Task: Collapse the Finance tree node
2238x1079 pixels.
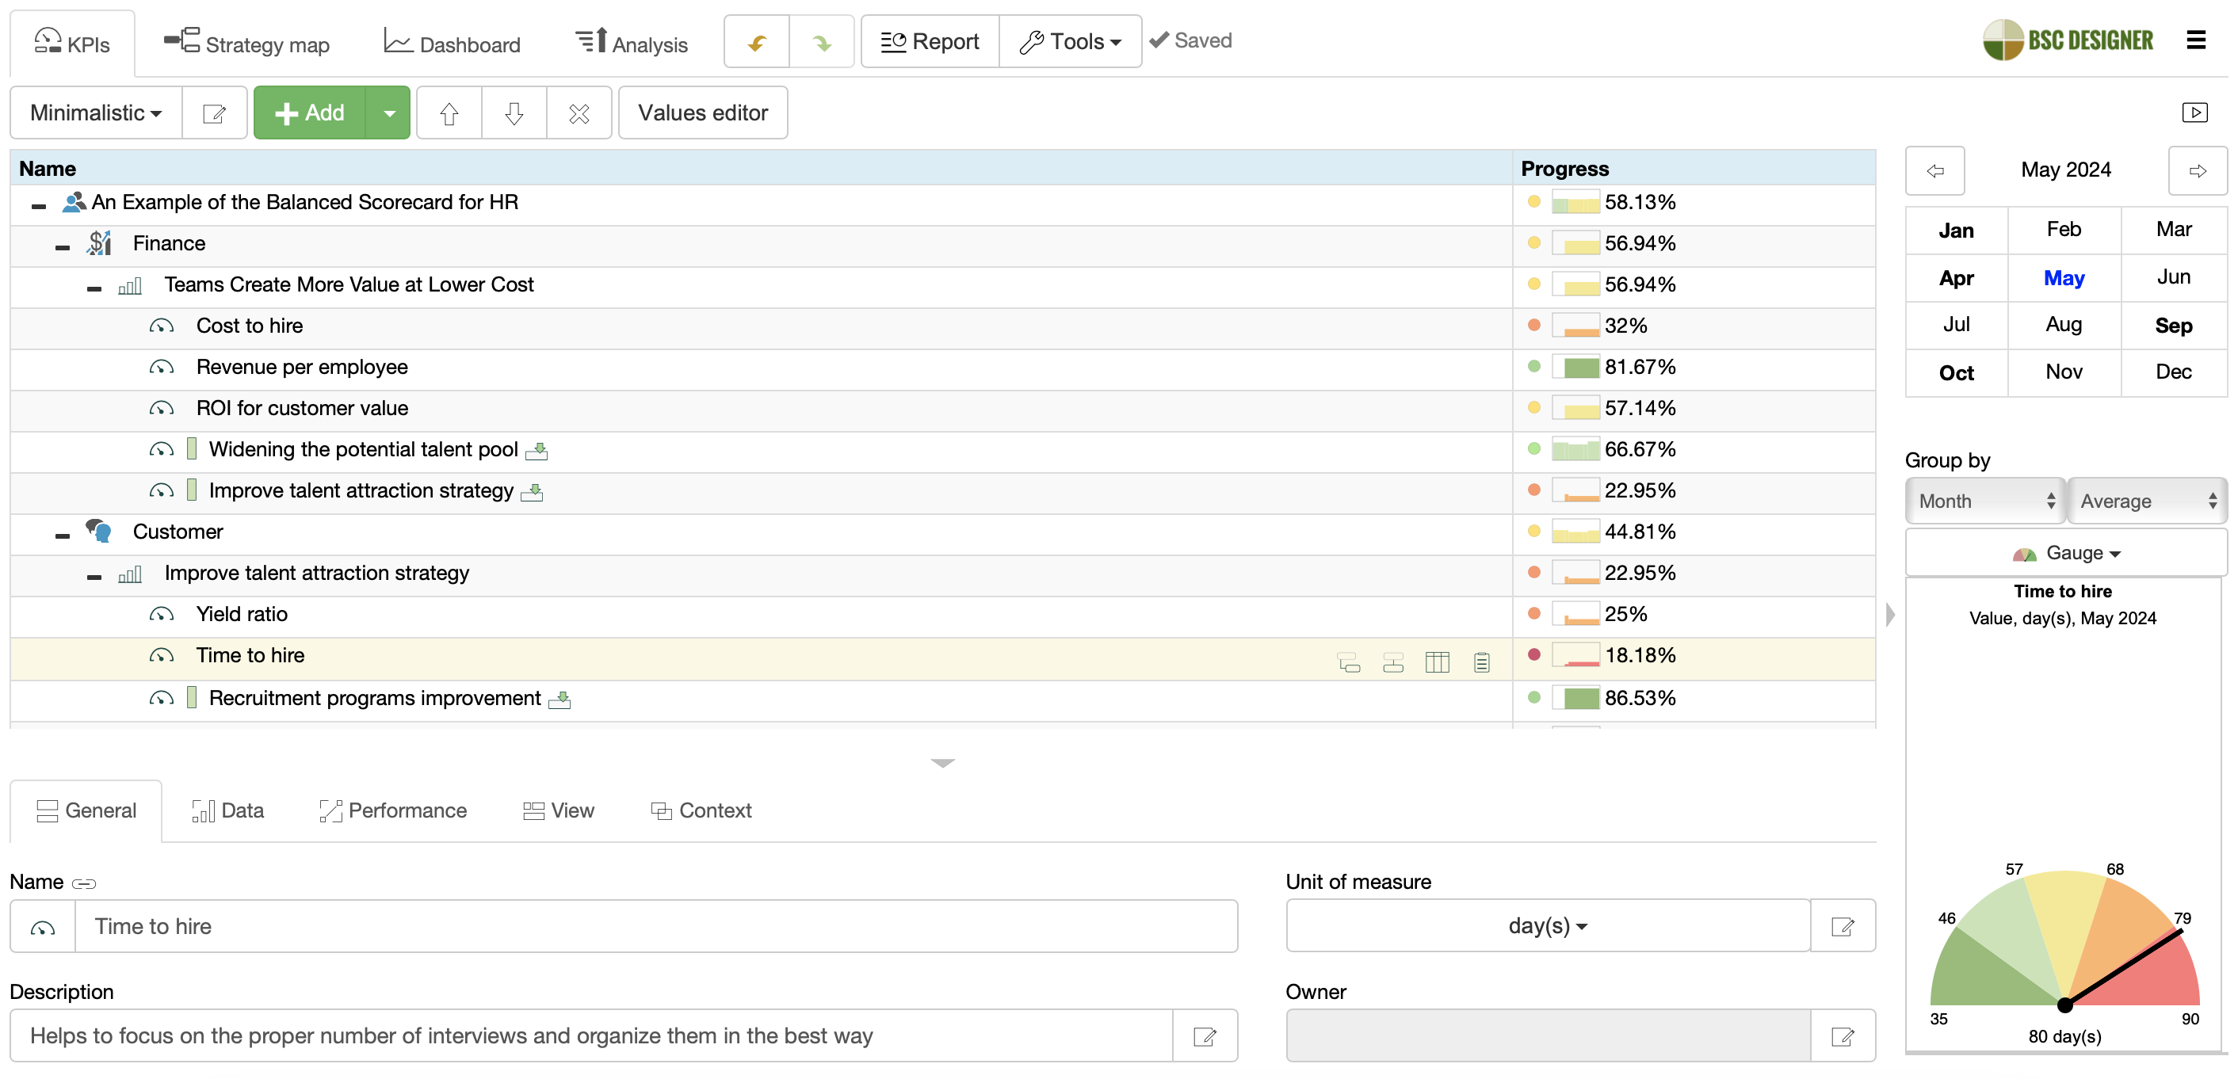Action: coord(63,248)
